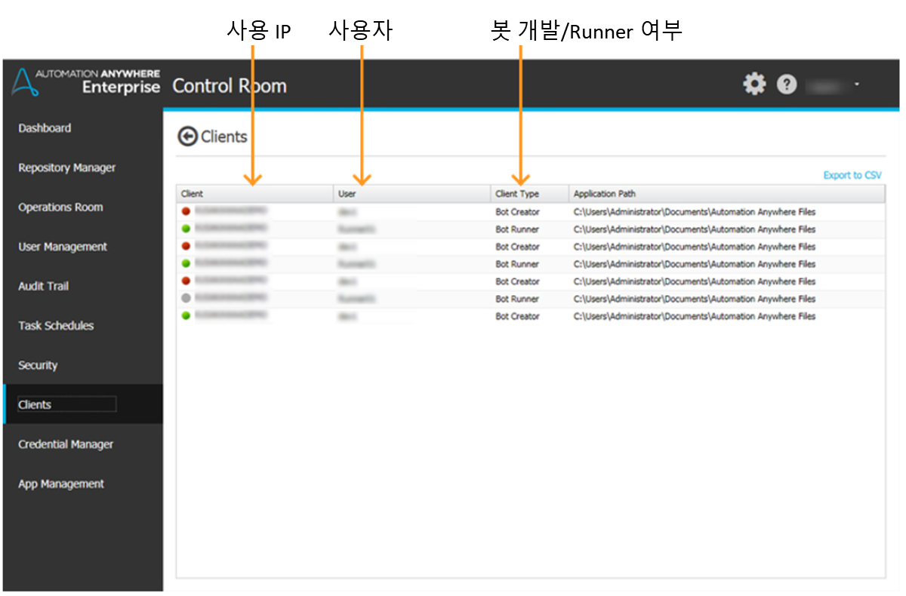The image size is (906, 596).
Task: Open the Security section
Action: [38, 365]
